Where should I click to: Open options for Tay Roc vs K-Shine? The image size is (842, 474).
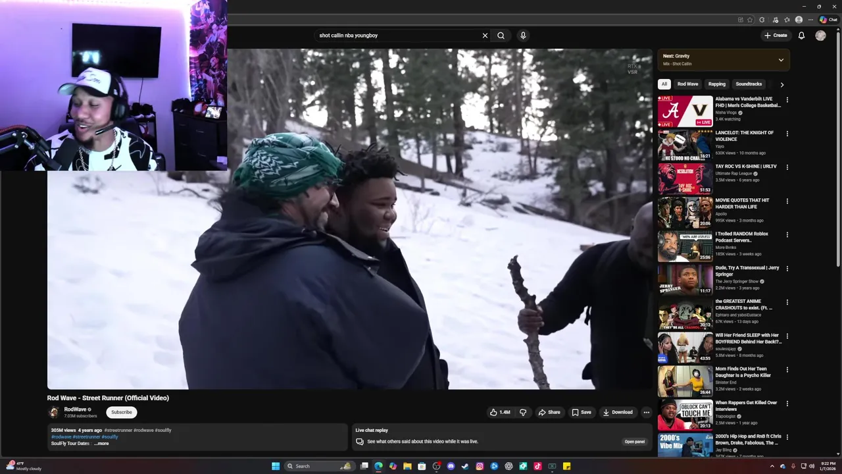coord(787,167)
